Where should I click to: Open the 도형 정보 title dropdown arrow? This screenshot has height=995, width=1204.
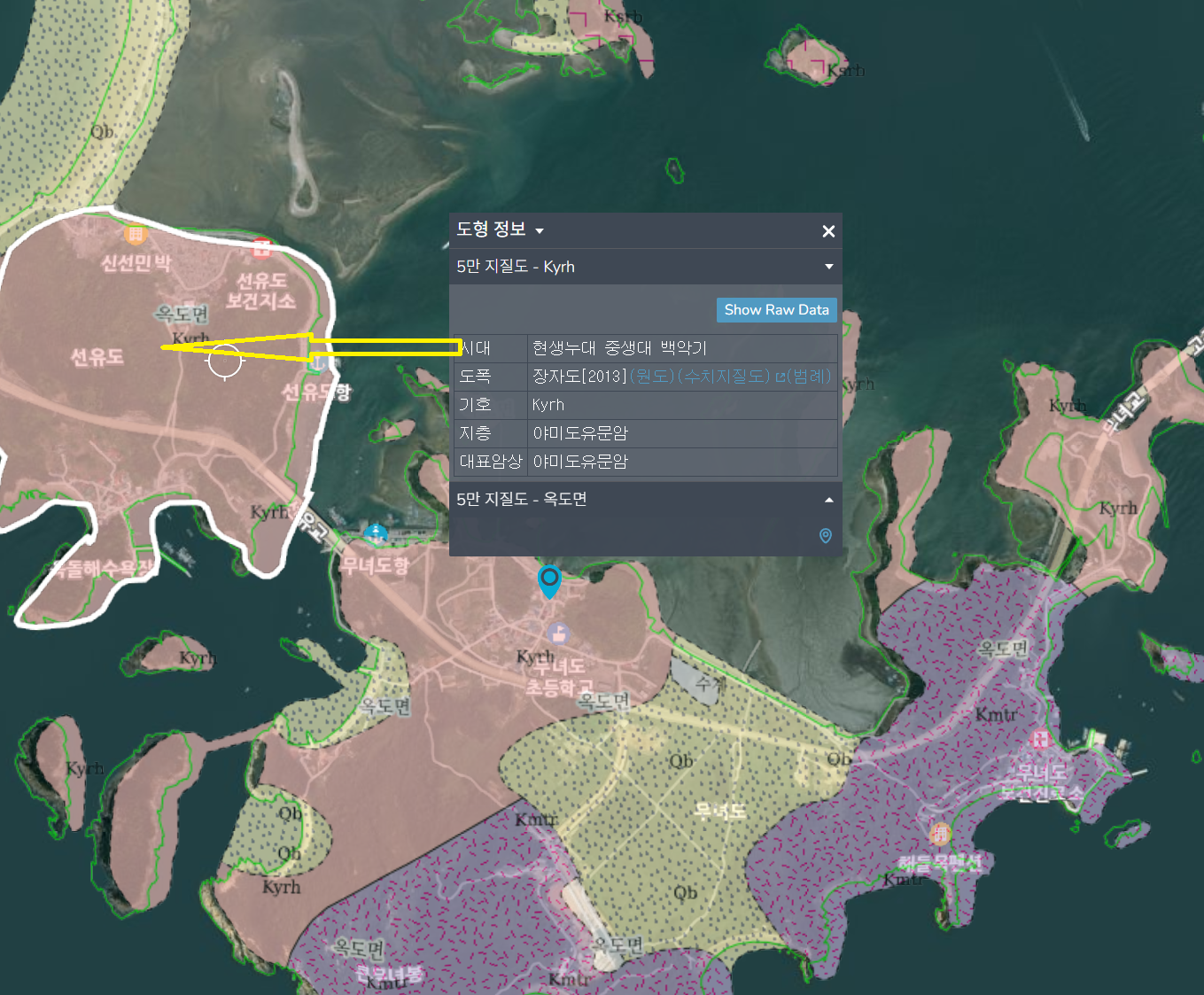click(x=539, y=231)
